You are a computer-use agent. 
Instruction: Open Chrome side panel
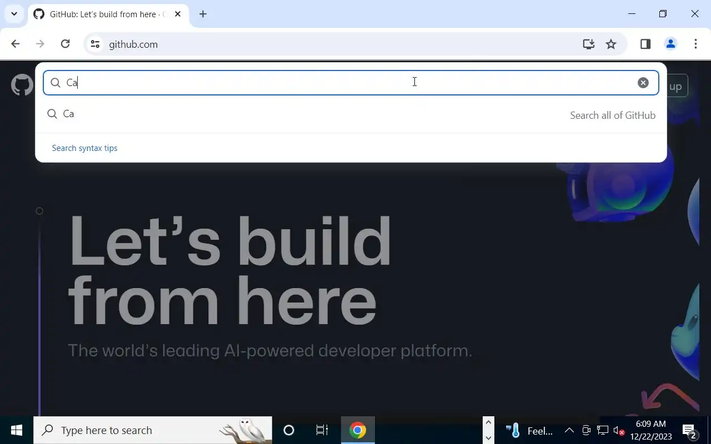(x=645, y=44)
